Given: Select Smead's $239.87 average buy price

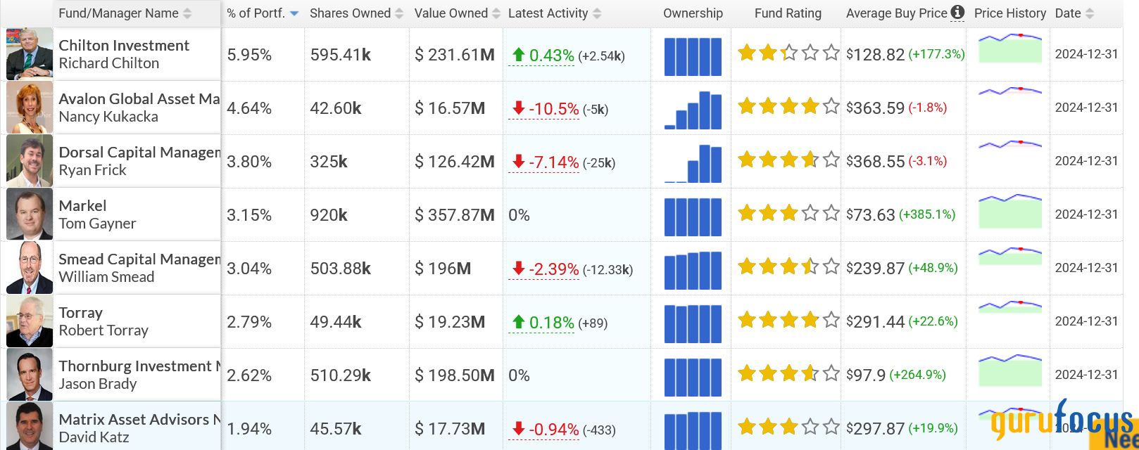Looking at the screenshot, I should click(875, 268).
